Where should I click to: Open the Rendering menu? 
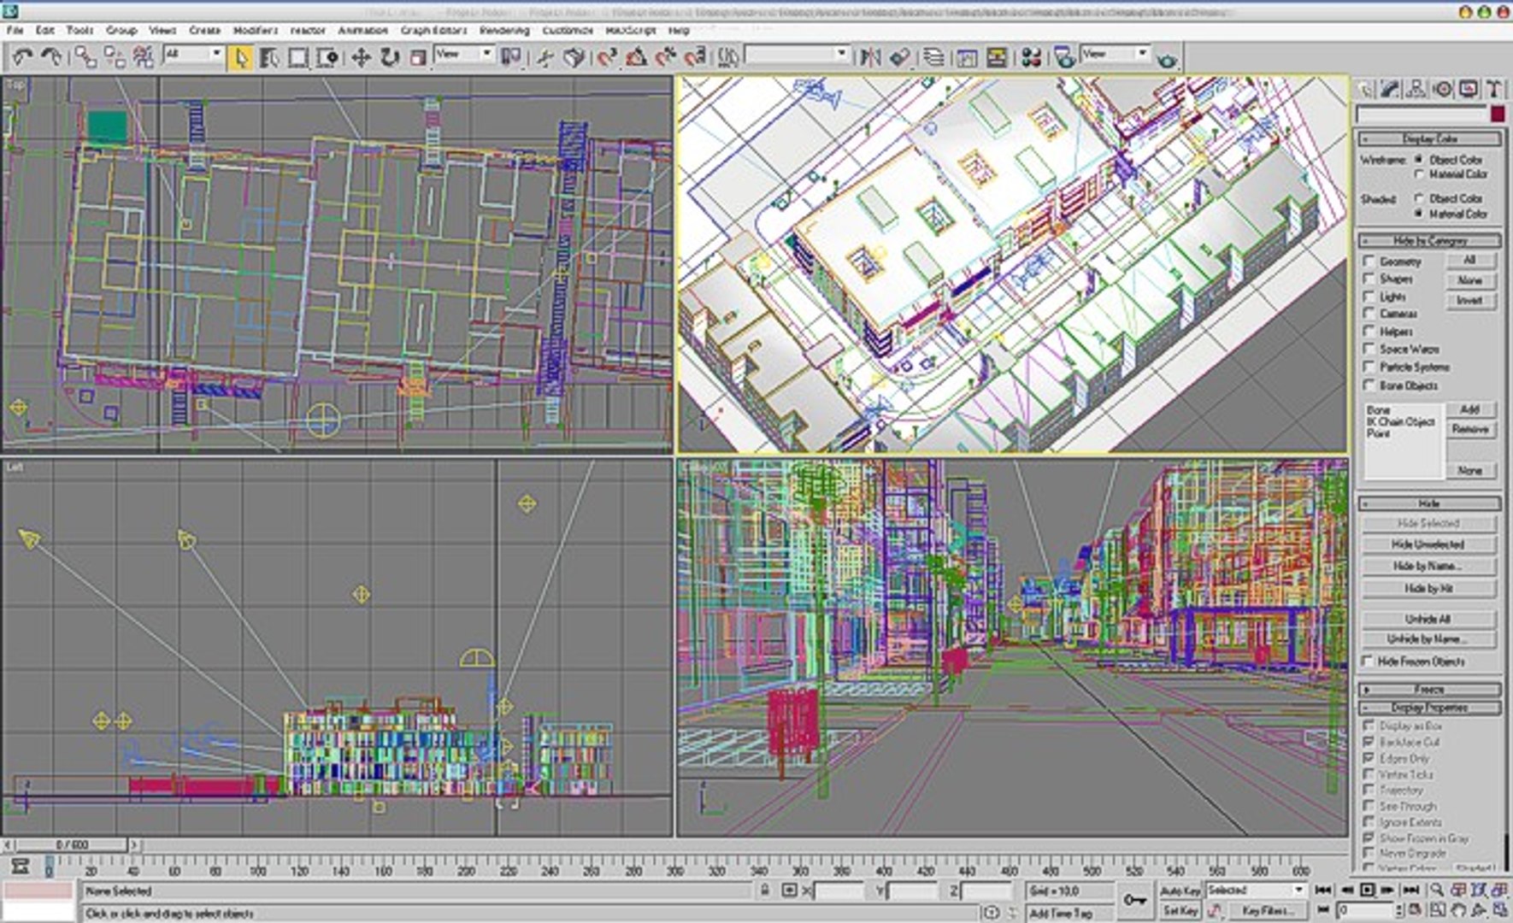(x=504, y=30)
